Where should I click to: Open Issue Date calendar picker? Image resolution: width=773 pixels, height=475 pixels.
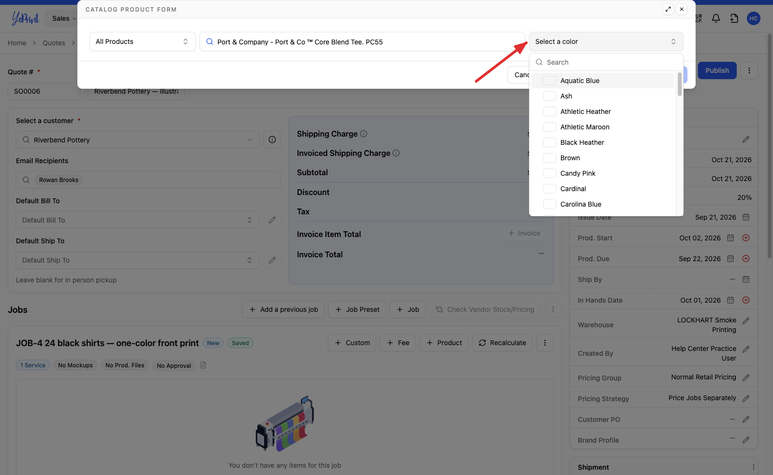(x=746, y=217)
